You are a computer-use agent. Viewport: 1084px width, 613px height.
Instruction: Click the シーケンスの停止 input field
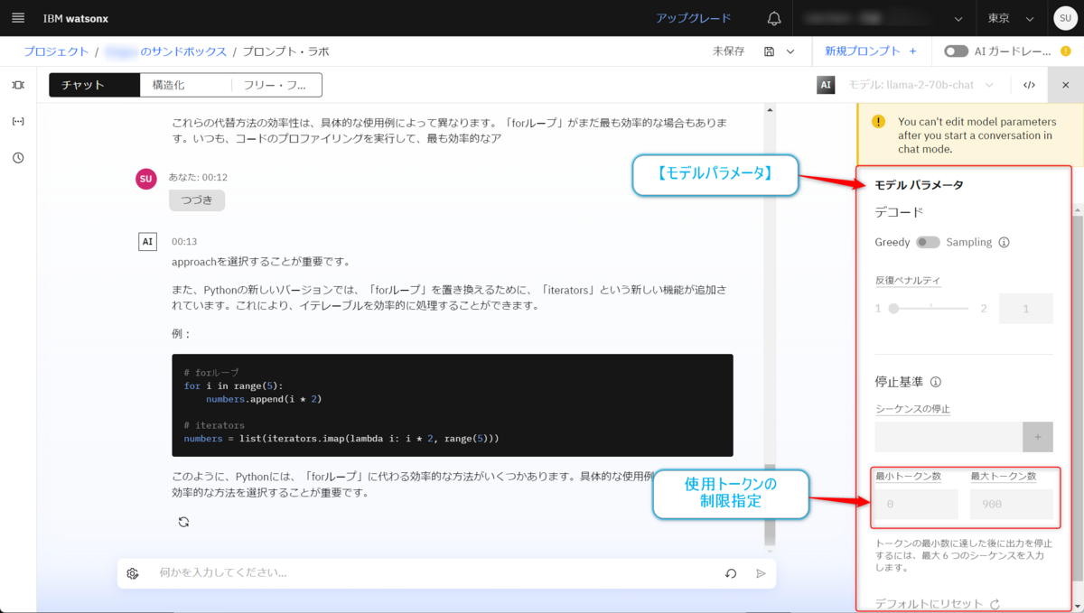pos(948,437)
